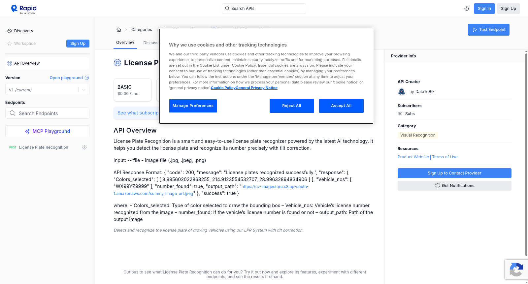Open the DataToBiz creator name link
Viewport: 528px width, 284px height.
(425, 92)
